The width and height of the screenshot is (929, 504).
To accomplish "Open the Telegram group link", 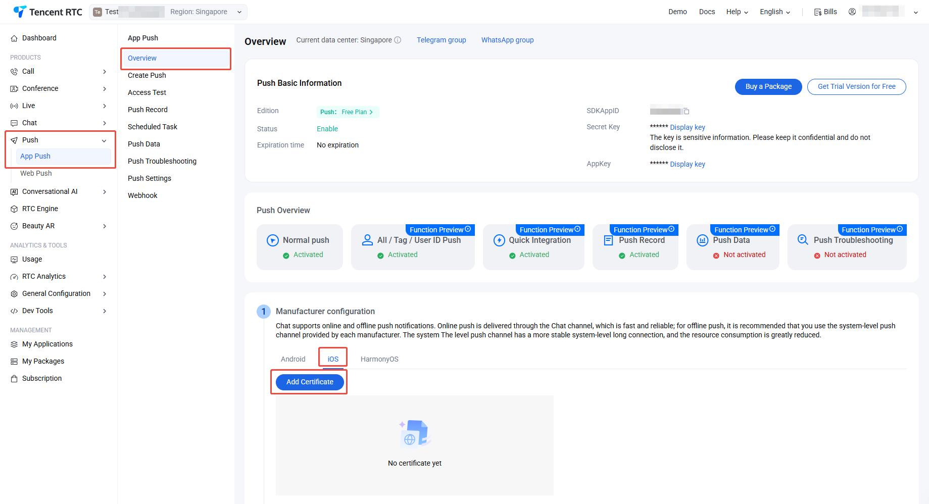I will click(441, 40).
